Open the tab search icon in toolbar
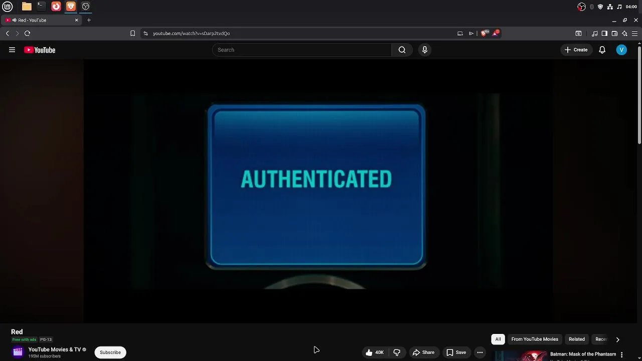 578,34
